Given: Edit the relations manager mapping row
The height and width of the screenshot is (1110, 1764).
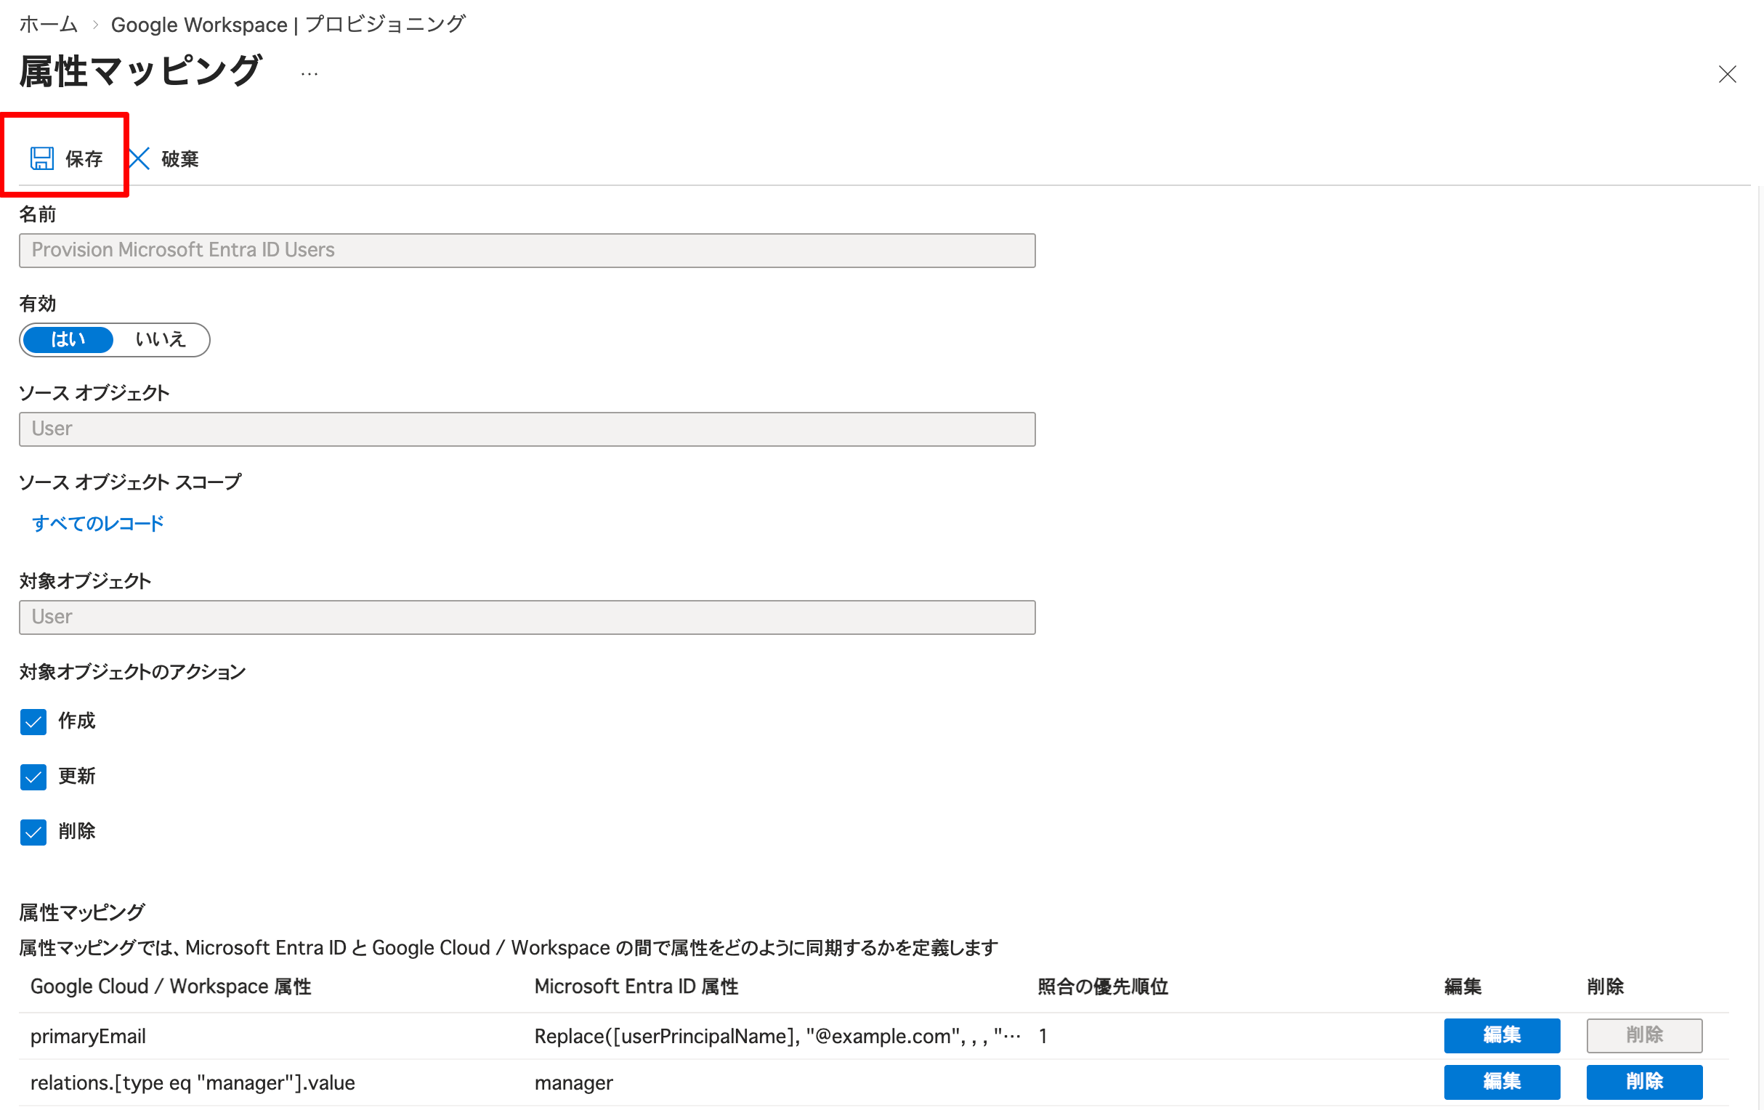Looking at the screenshot, I should tap(1502, 1082).
